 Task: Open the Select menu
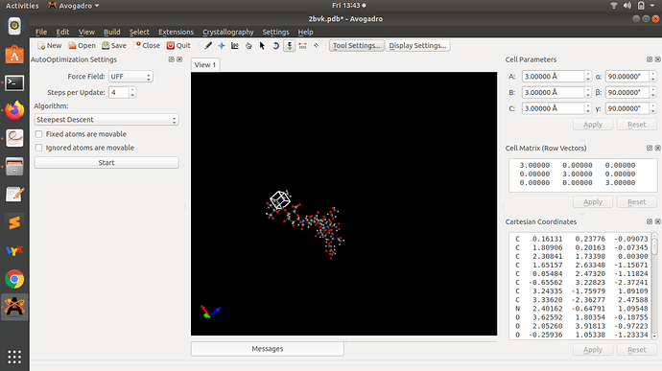click(x=139, y=32)
